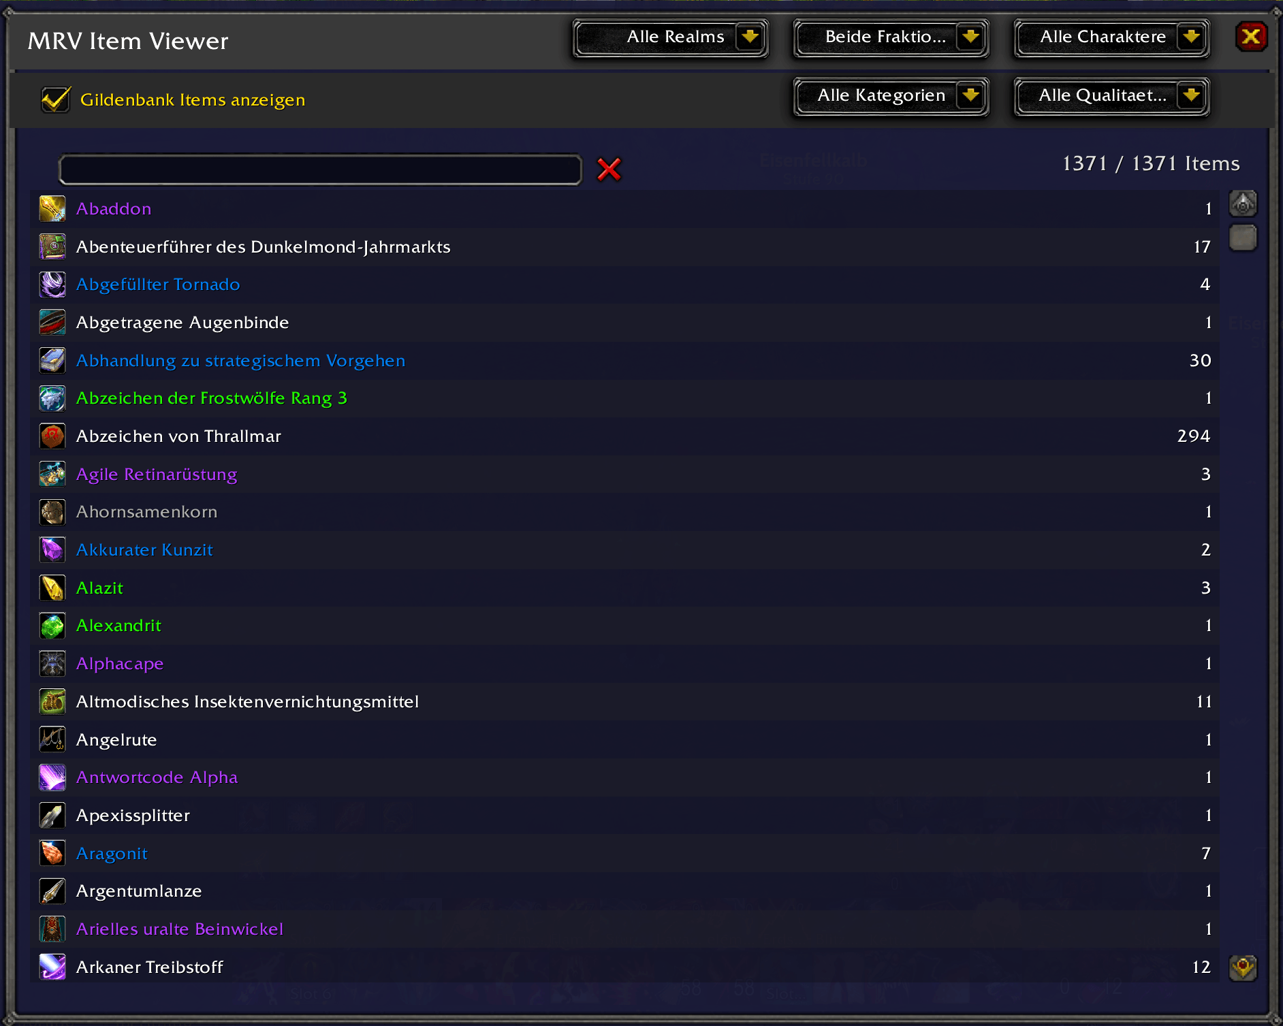The width and height of the screenshot is (1283, 1026).
Task: Click the Arielles uralte Beinwickel icon
Action: pyautogui.click(x=52, y=929)
